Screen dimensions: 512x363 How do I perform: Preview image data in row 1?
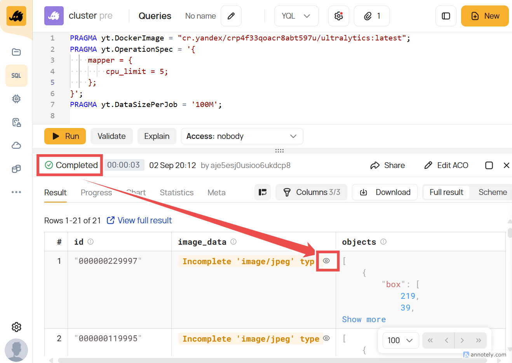click(x=326, y=261)
